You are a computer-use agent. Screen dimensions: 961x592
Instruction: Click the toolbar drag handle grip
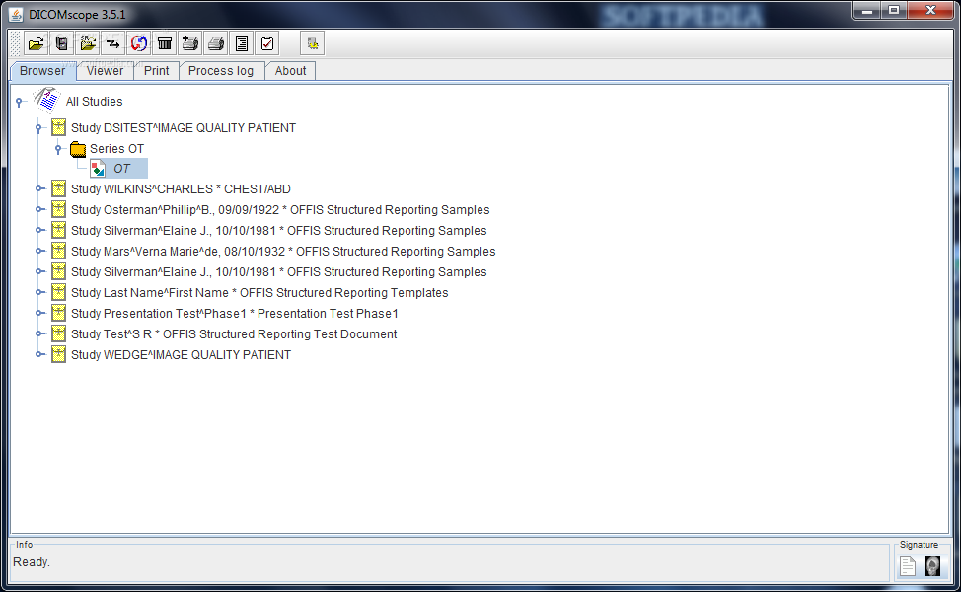(16, 43)
